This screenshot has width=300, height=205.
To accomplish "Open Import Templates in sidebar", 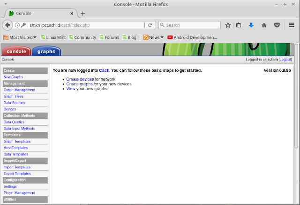I will tap(17, 167).
